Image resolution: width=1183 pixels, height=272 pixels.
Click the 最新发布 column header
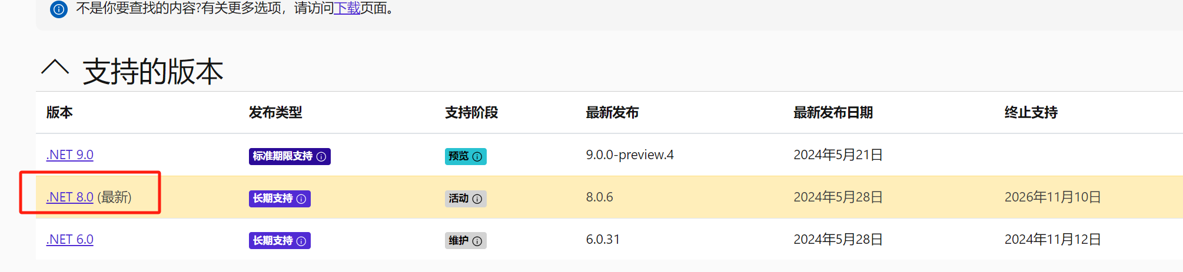[x=612, y=113]
